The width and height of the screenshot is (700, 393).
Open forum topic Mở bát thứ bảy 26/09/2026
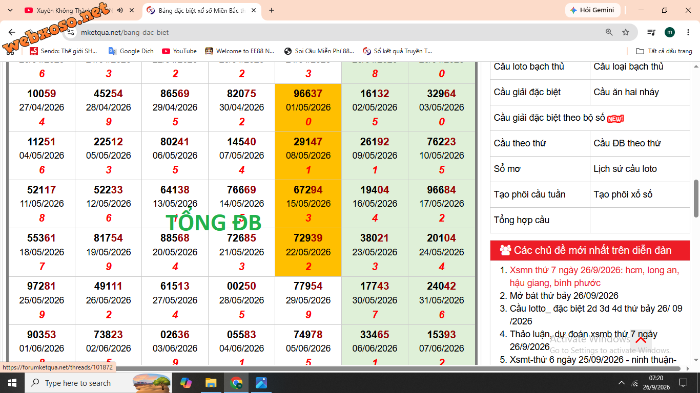coord(564,296)
